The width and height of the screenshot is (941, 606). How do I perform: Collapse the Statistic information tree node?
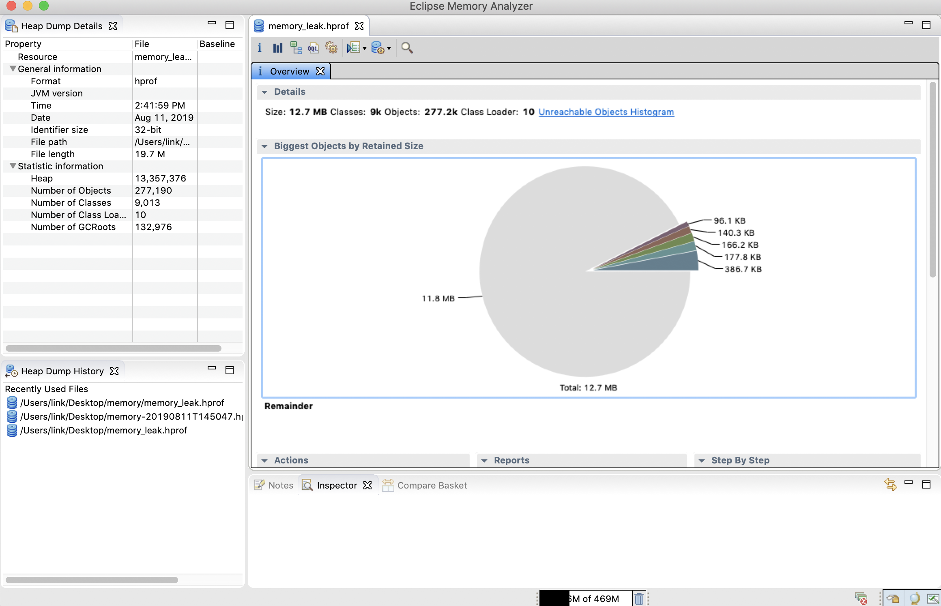click(13, 166)
